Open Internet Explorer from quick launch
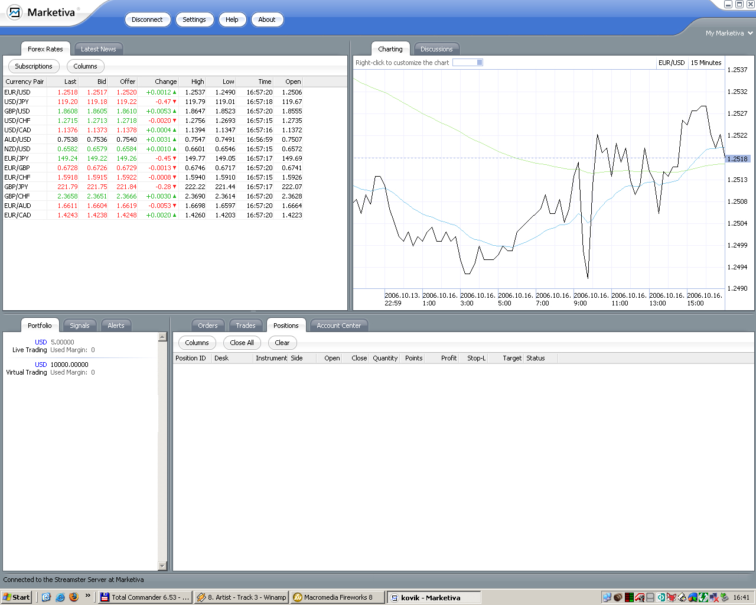756x605 pixels. [x=60, y=597]
